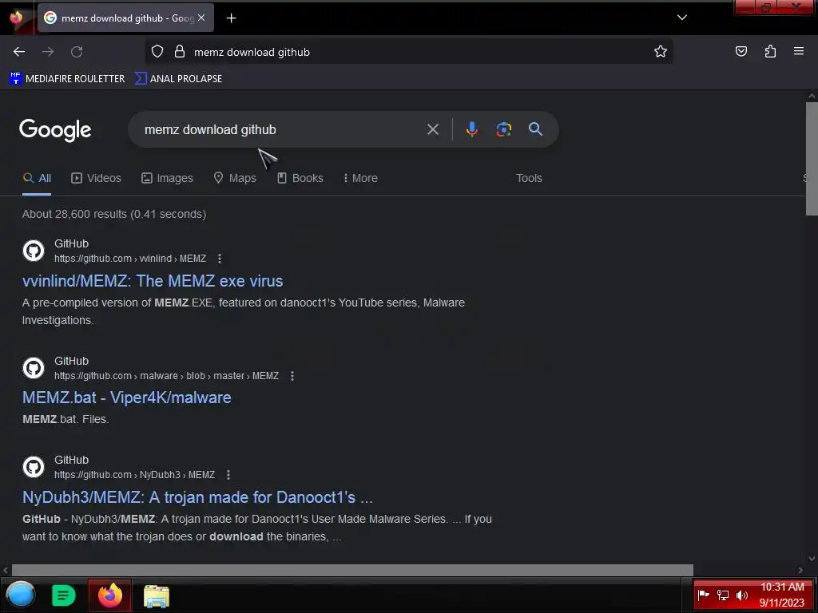Viewport: 818px width, 613px height.
Task: Open the tracking protection shield icon
Action: (x=157, y=52)
